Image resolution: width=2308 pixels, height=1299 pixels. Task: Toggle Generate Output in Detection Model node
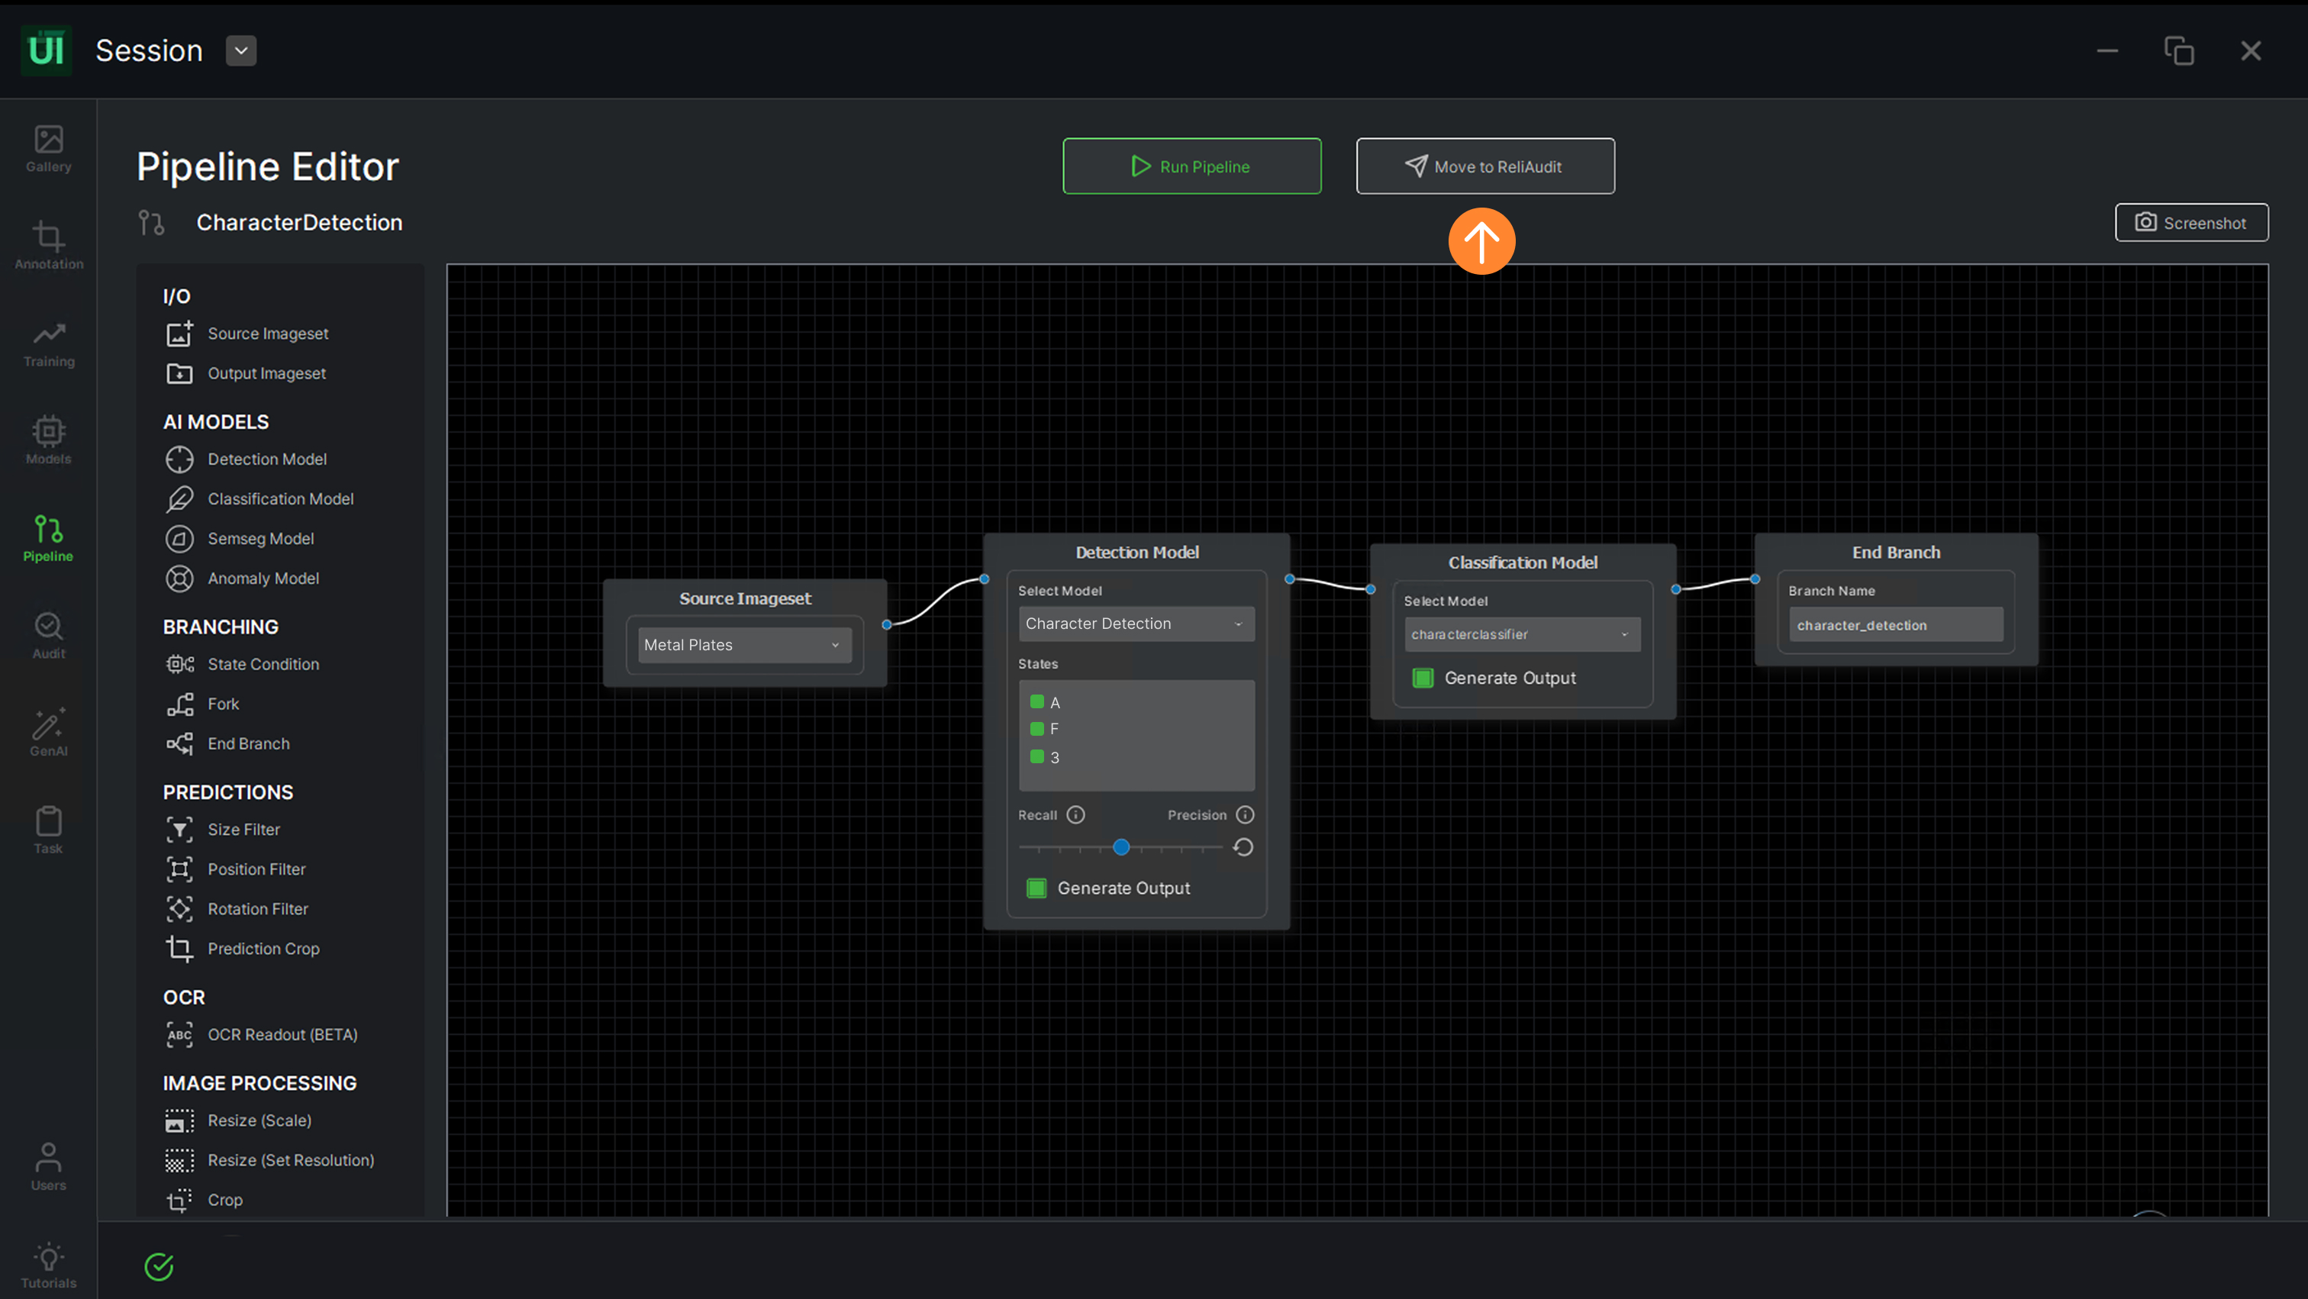pyautogui.click(x=1036, y=888)
